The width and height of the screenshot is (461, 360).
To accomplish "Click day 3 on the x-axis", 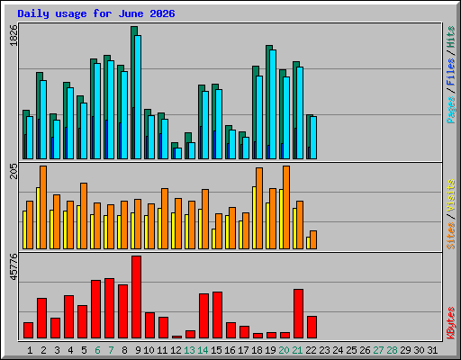I will pyautogui.click(x=57, y=350).
